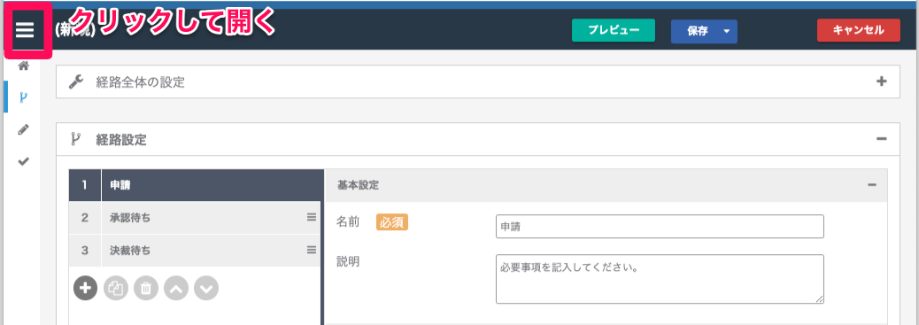Select the route branch icon in the sidebar

coord(23,97)
